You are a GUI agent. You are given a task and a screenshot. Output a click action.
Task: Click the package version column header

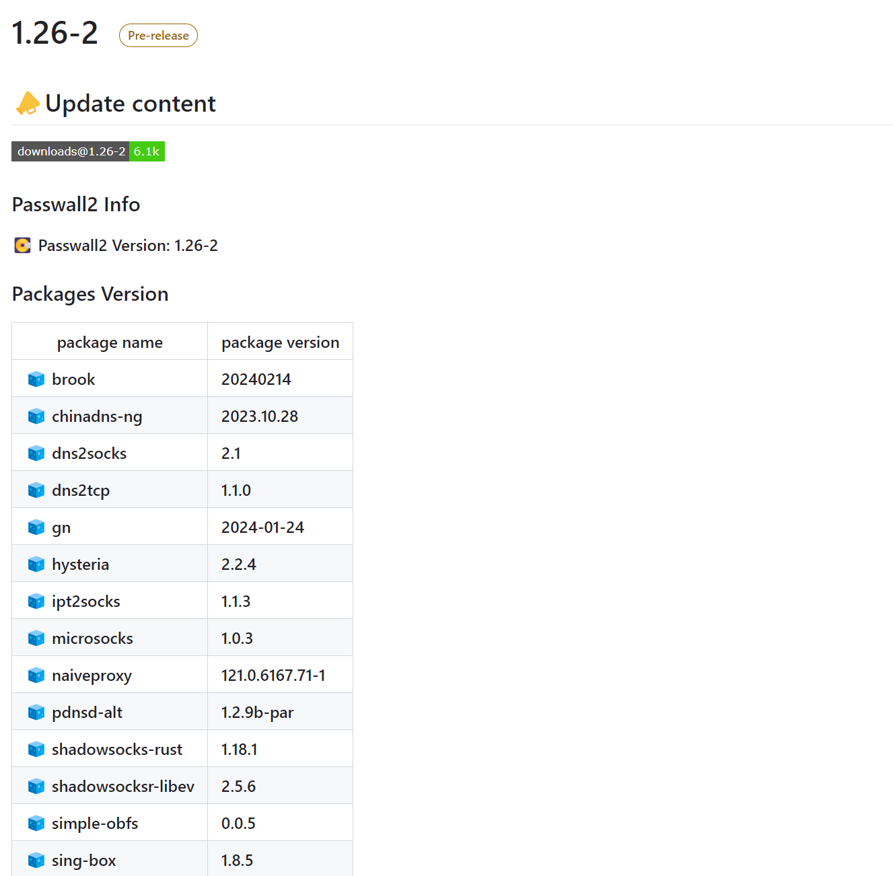click(281, 342)
